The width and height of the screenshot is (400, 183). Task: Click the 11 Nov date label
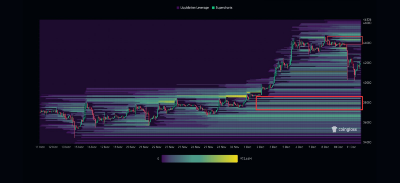coord(40,147)
